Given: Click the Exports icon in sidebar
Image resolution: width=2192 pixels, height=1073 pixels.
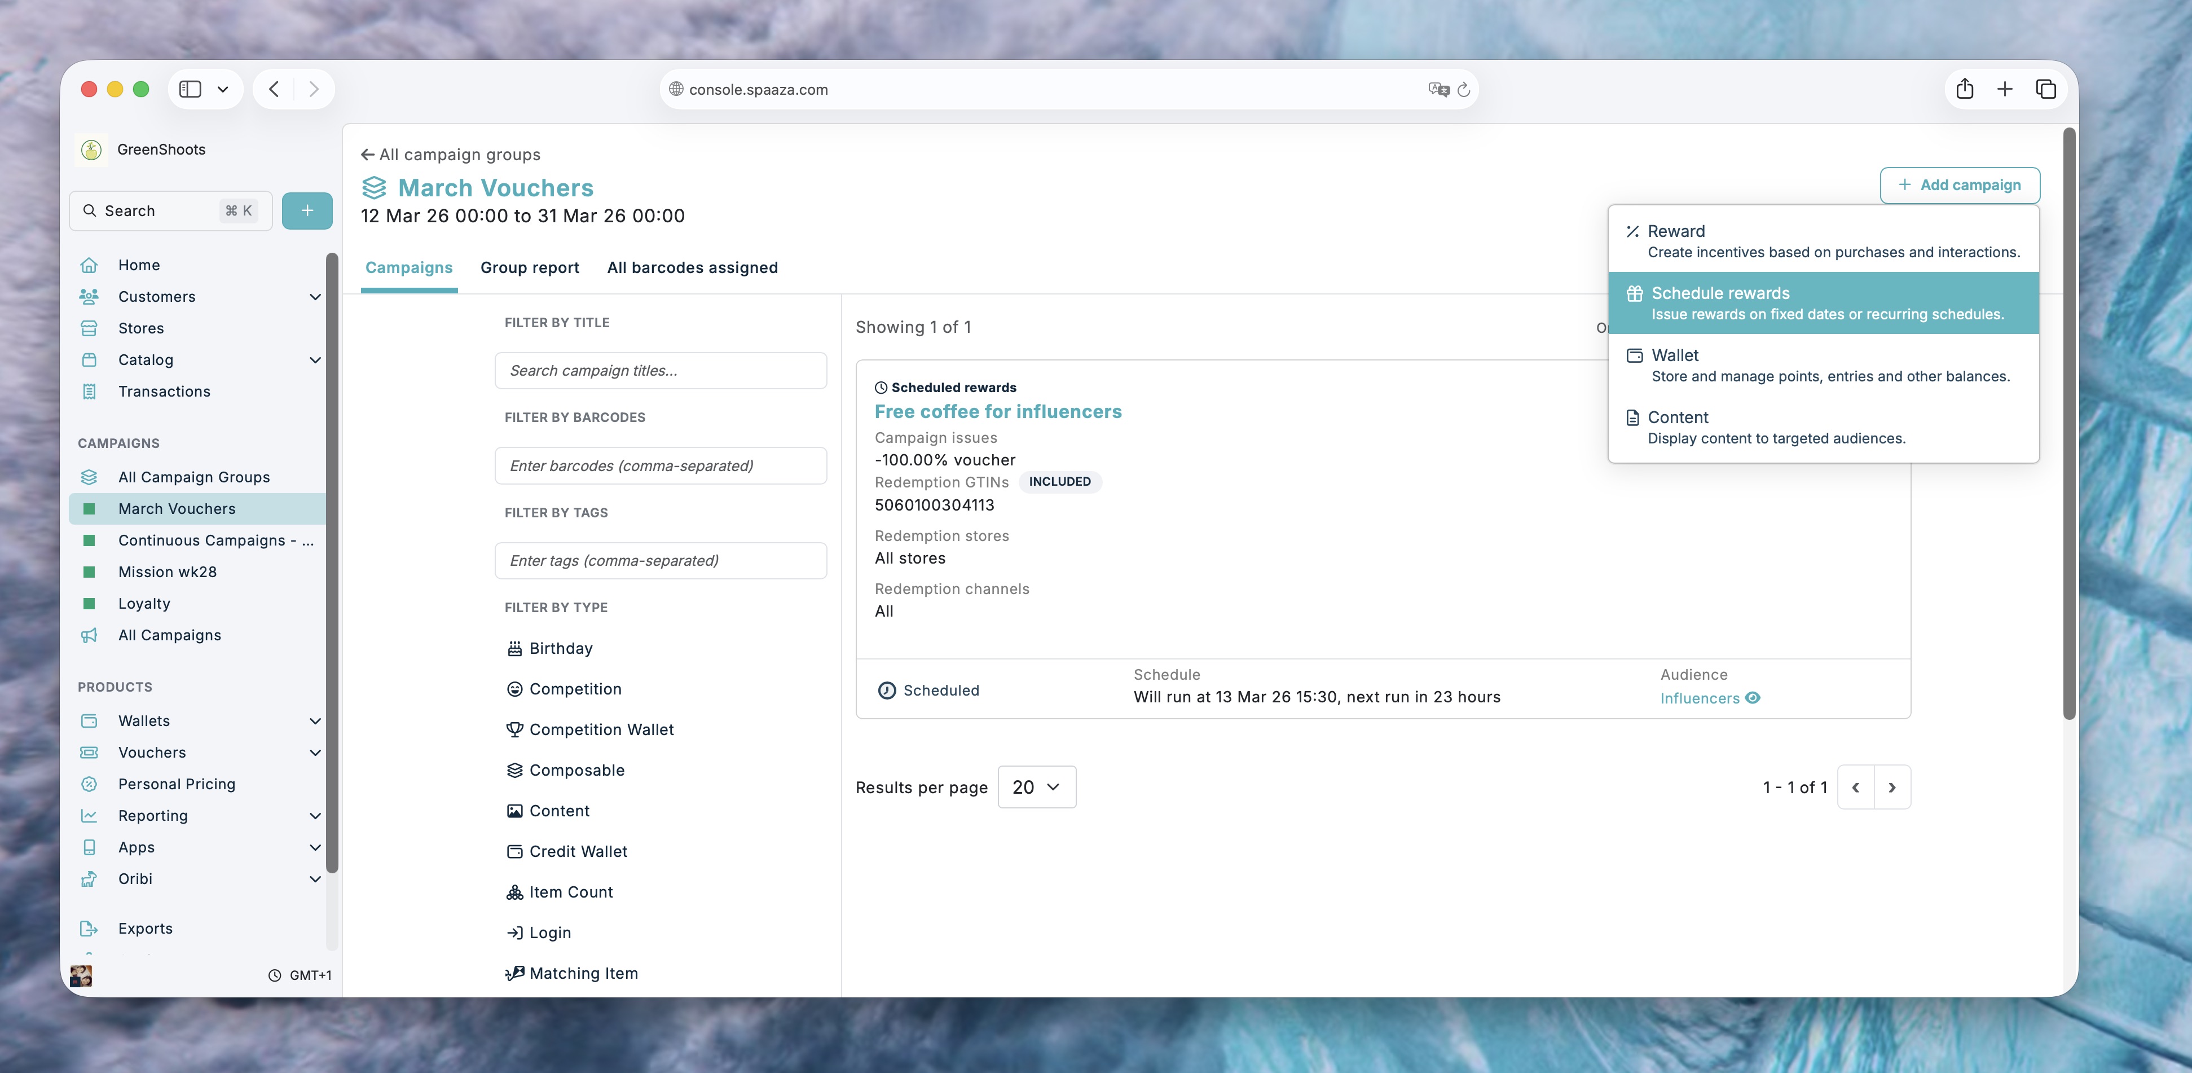Looking at the screenshot, I should pos(89,929).
